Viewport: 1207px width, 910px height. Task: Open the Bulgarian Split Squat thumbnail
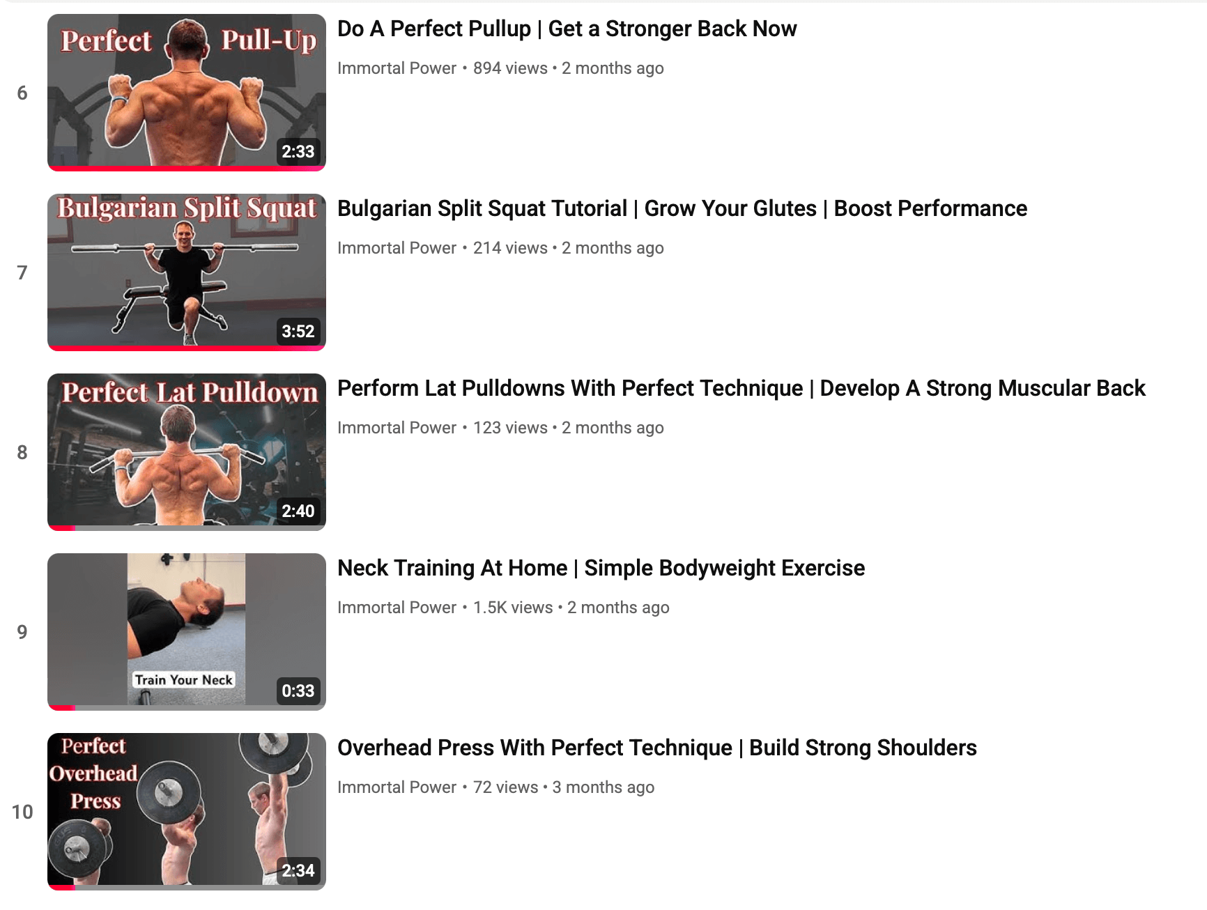(x=187, y=272)
